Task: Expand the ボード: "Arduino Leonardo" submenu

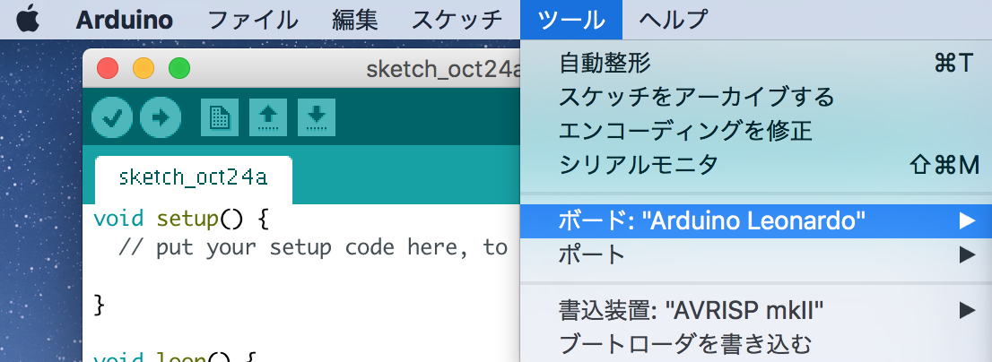Action: coord(756,221)
